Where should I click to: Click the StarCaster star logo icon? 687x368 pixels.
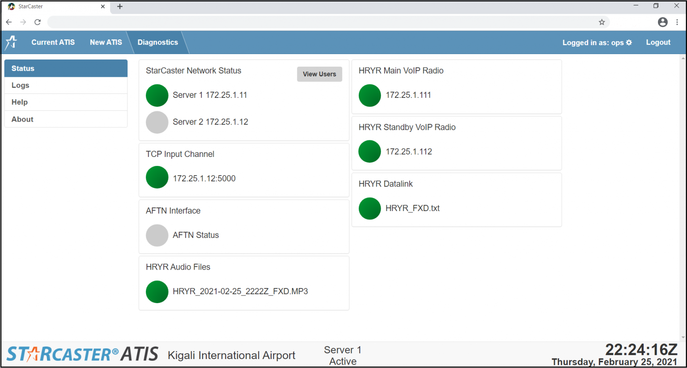(11, 42)
